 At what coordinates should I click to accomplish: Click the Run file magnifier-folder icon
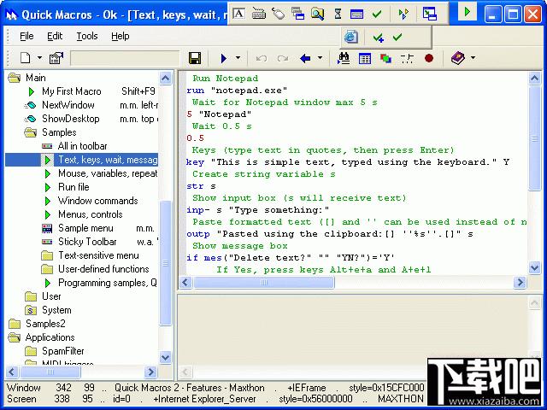pos(317,14)
